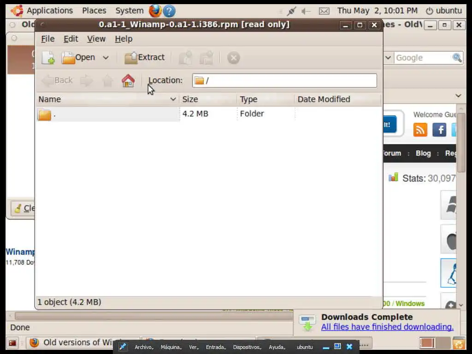Click the network connection panel icon
Screen dimensions: 472x354
tap(291, 11)
